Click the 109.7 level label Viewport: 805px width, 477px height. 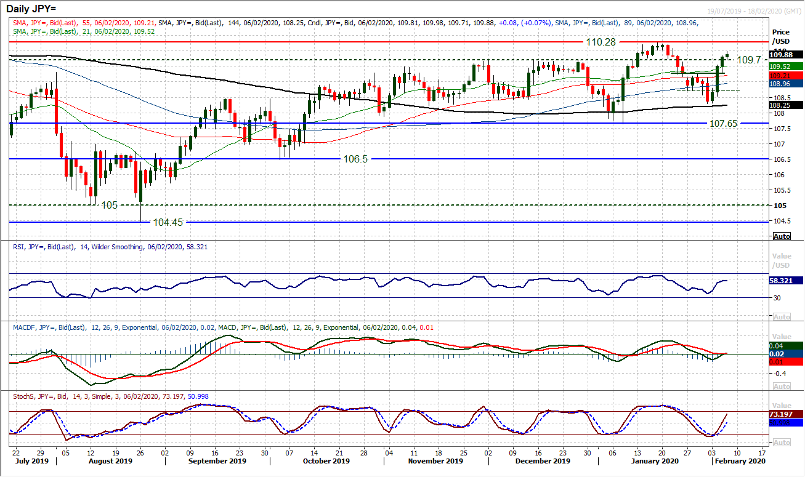[750, 60]
